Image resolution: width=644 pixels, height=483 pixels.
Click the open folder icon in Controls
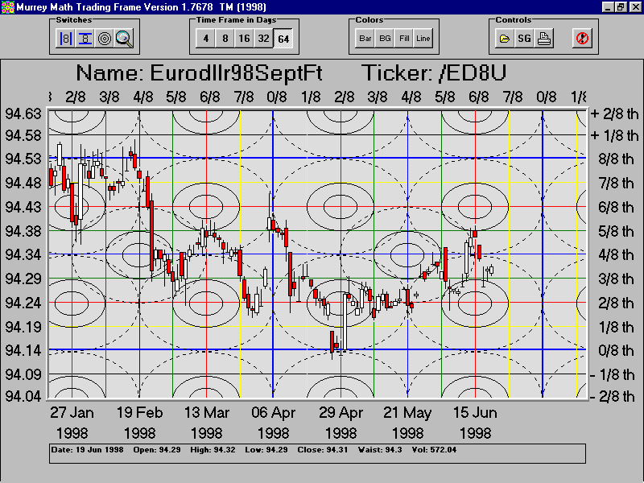pyautogui.click(x=504, y=38)
